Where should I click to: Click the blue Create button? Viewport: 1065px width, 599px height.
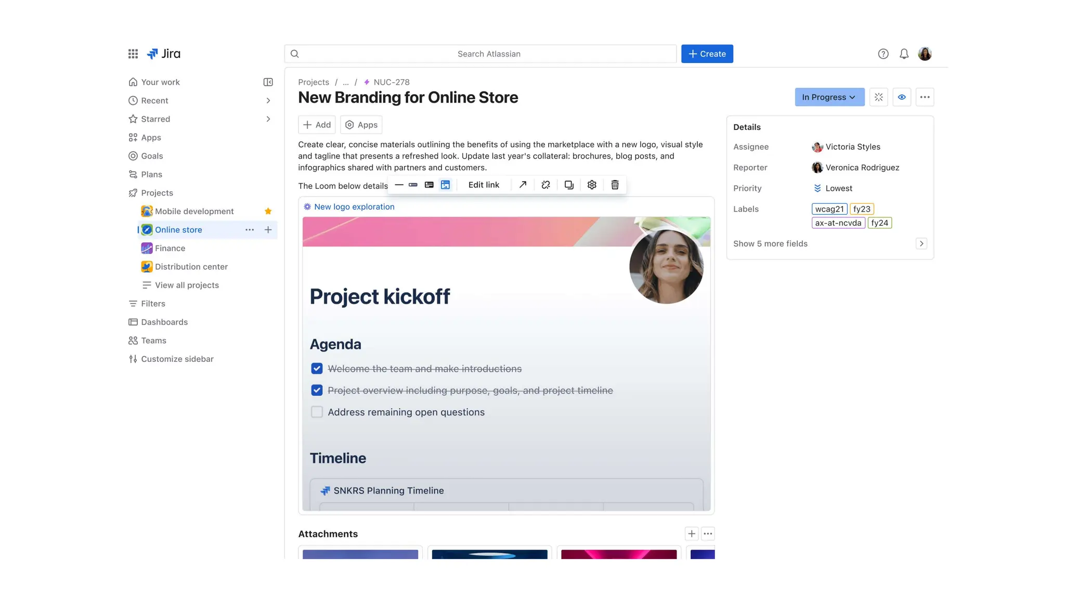coord(707,54)
